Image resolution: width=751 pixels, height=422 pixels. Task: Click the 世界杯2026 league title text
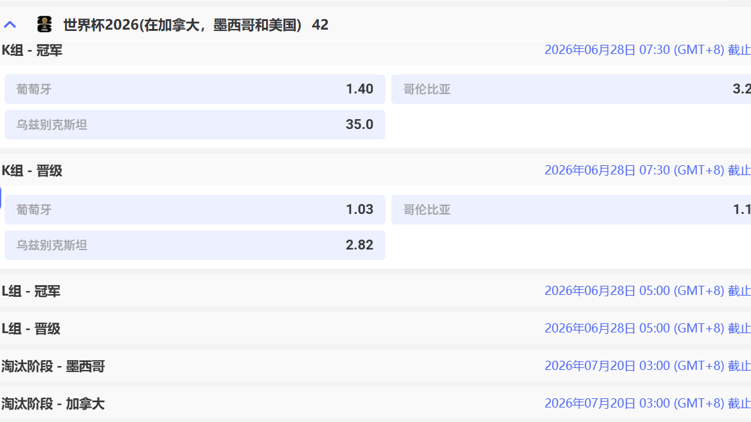click(x=182, y=25)
